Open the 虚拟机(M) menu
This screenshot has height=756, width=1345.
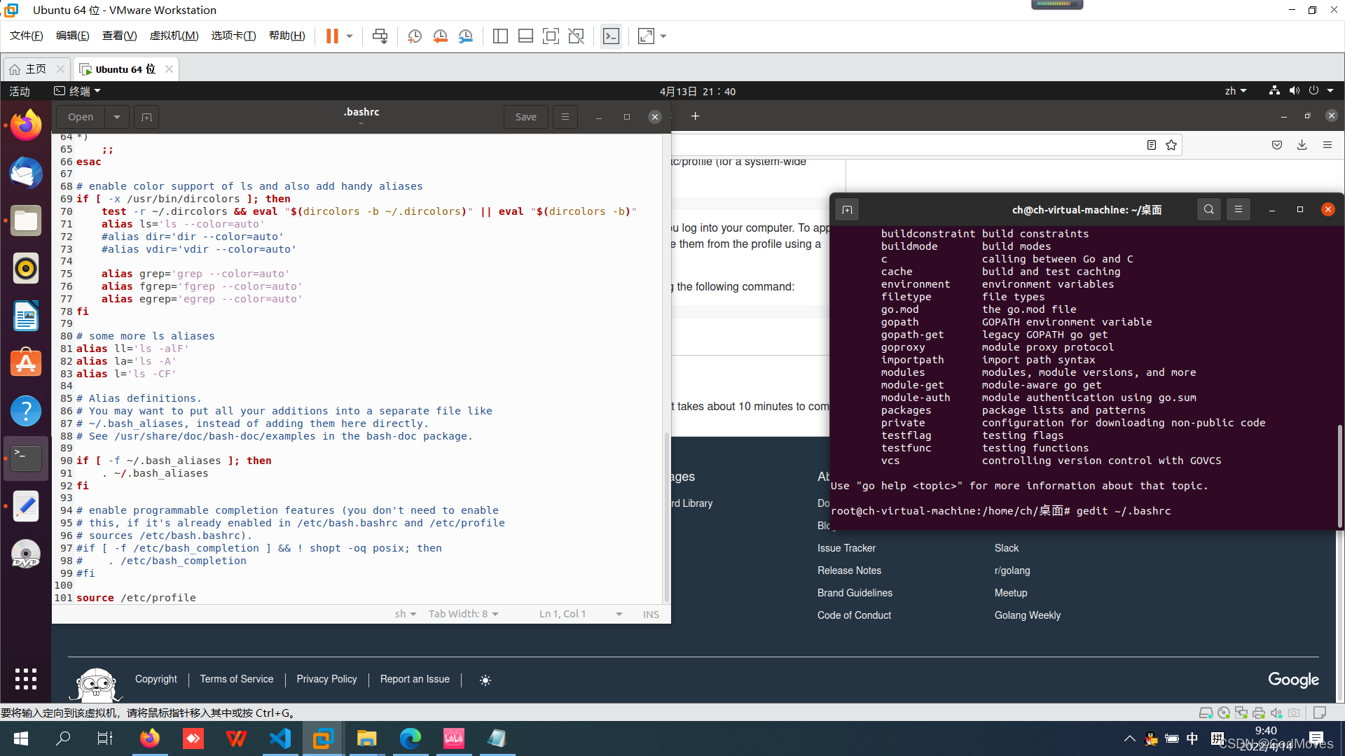(174, 36)
